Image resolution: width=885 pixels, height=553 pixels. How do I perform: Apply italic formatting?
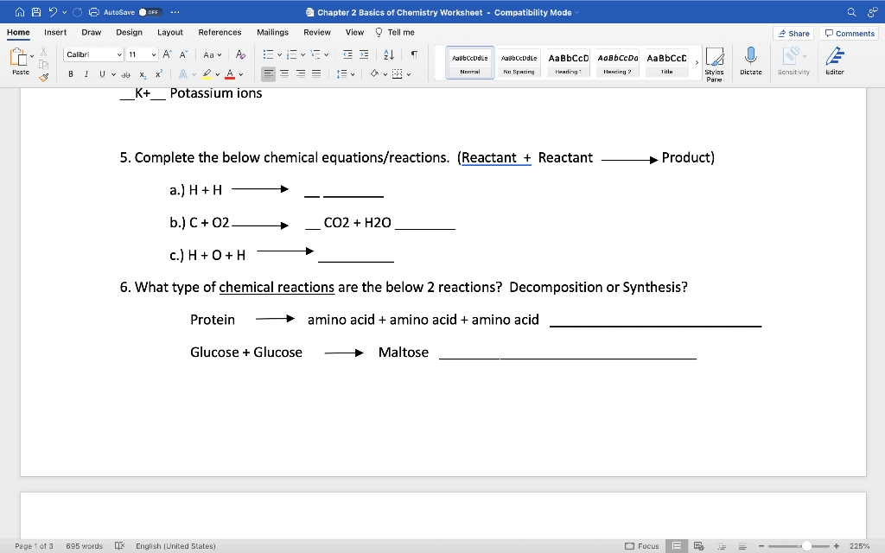click(x=86, y=74)
